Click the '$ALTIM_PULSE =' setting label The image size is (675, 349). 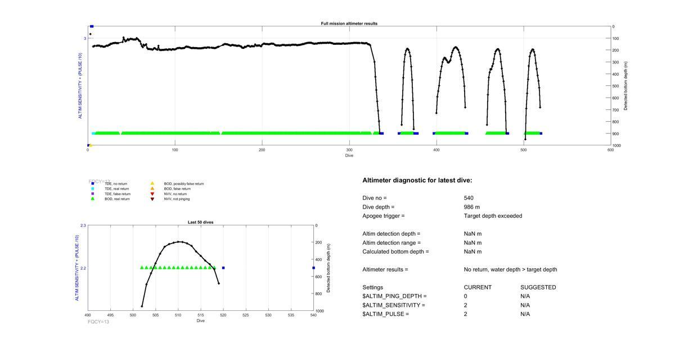click(386, 314)
